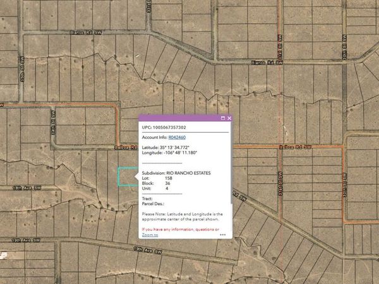Select the UPC: 1005067357302 text
The image size is (379, 284).
[x=164, y=127]
